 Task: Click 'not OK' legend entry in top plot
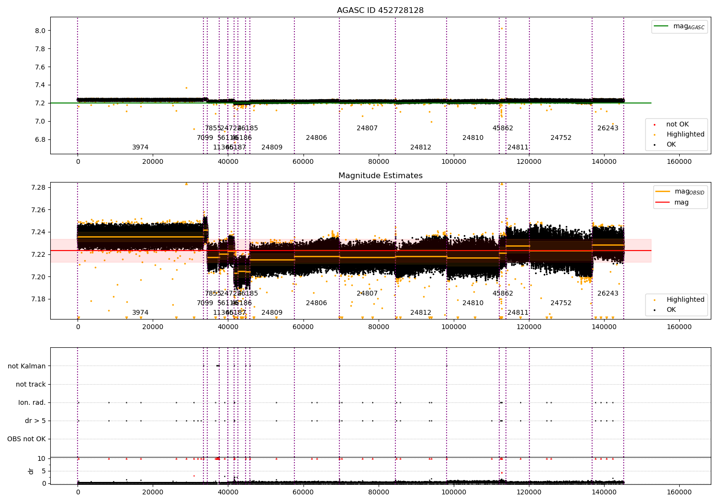pyautogui.click(x=671, y=125)
